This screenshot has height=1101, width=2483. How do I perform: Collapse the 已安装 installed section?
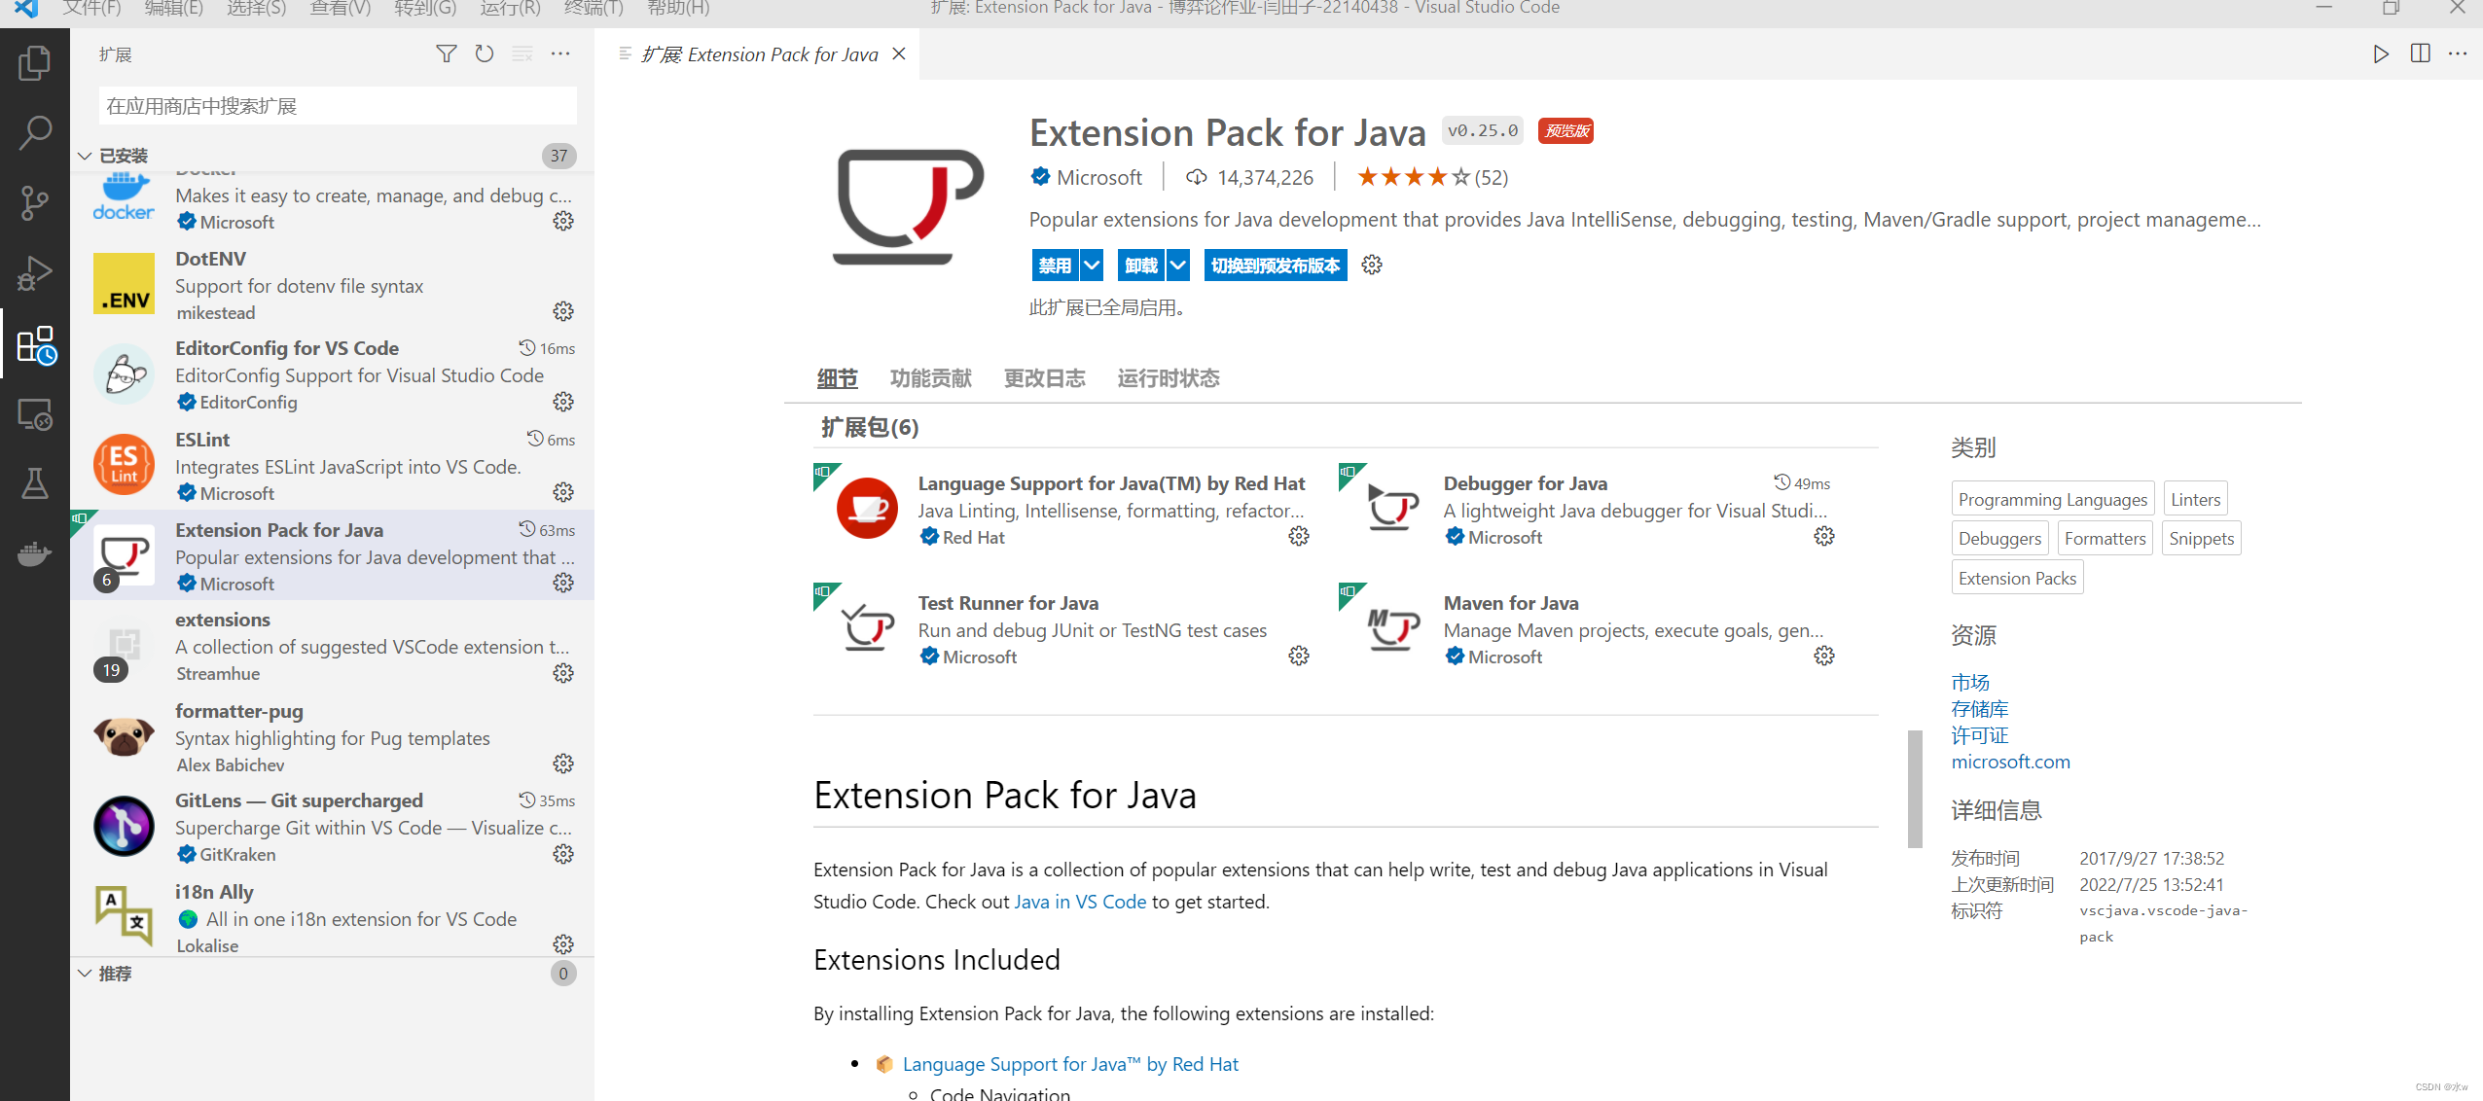[85, 156]
